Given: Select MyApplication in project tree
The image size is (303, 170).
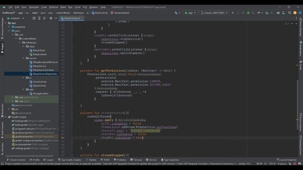Looking at the screenshot, I should coord(39,93).
